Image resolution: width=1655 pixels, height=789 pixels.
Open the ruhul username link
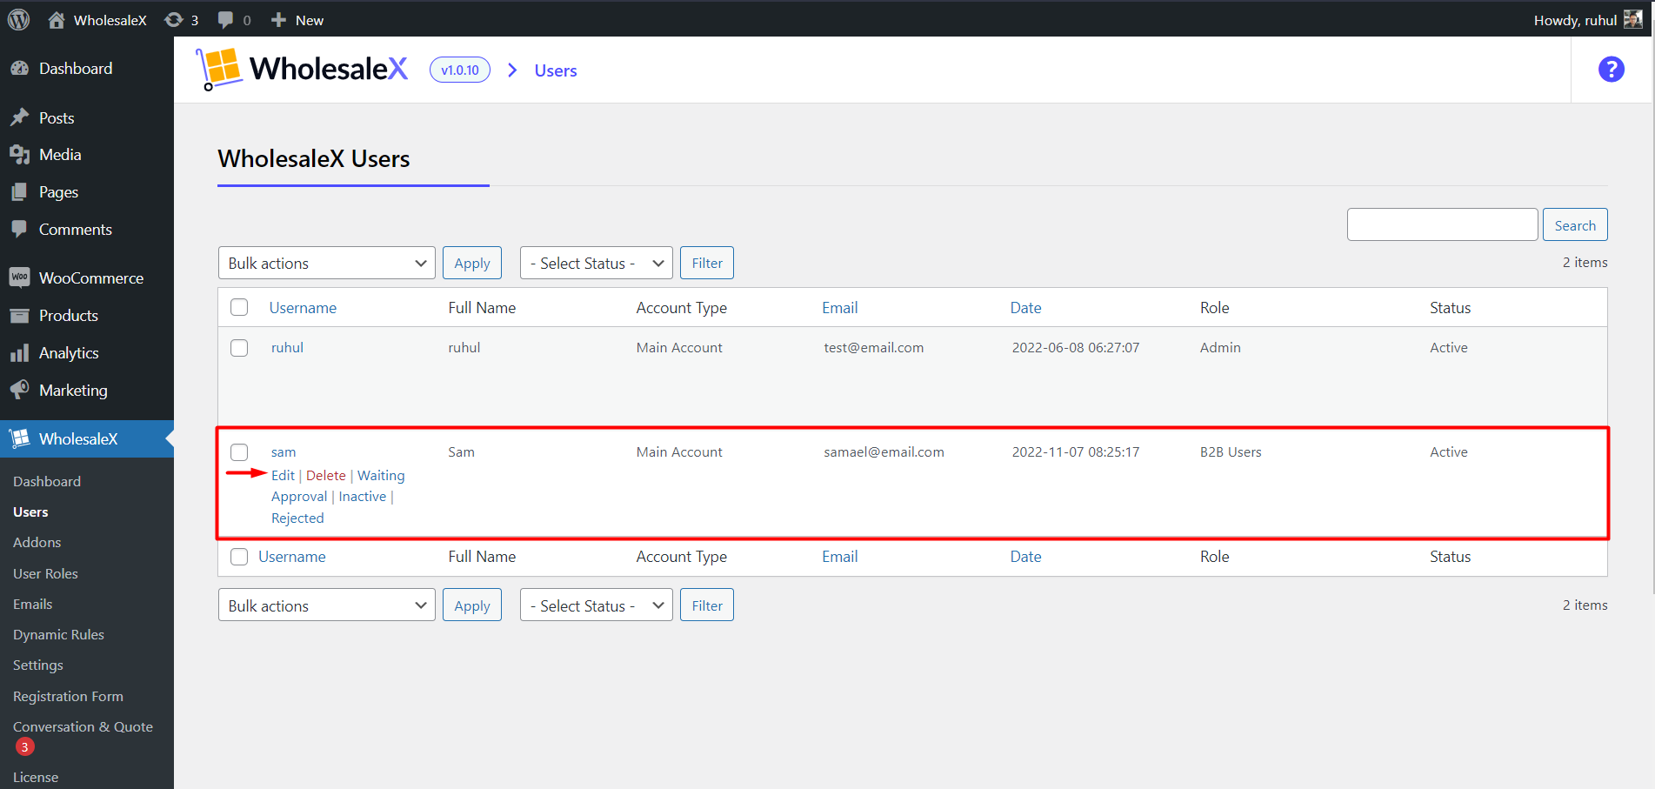287,348
